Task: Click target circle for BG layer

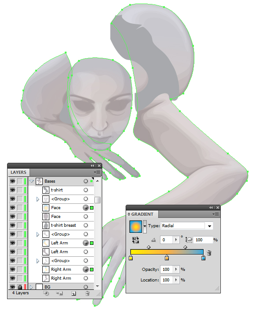Action: 86,287
